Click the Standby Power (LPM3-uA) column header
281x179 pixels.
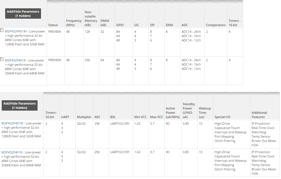point(189,110)
